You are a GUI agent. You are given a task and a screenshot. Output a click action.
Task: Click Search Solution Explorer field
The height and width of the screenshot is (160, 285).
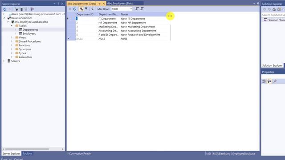[273, 15]
